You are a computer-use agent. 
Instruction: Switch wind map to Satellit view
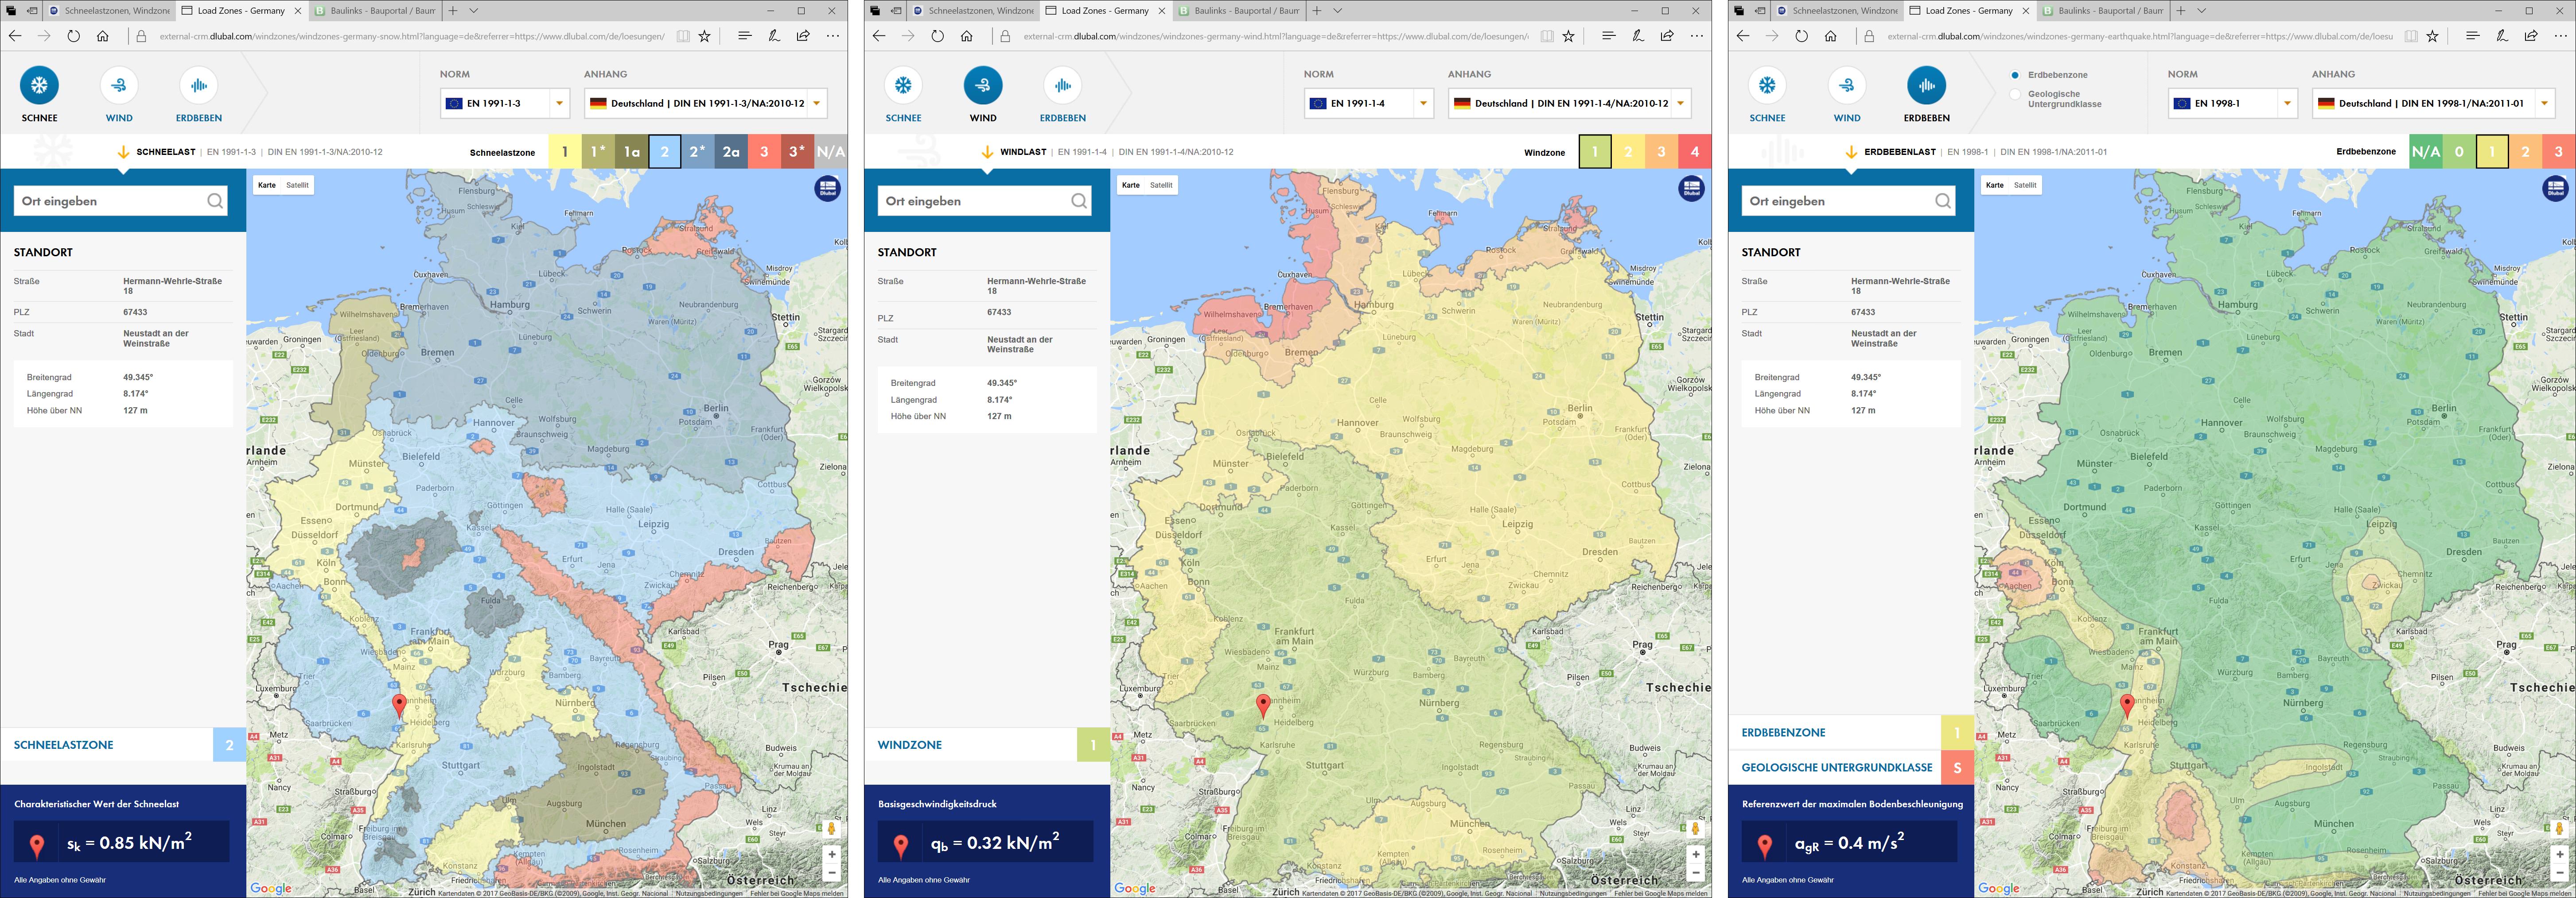[1161, 185]
